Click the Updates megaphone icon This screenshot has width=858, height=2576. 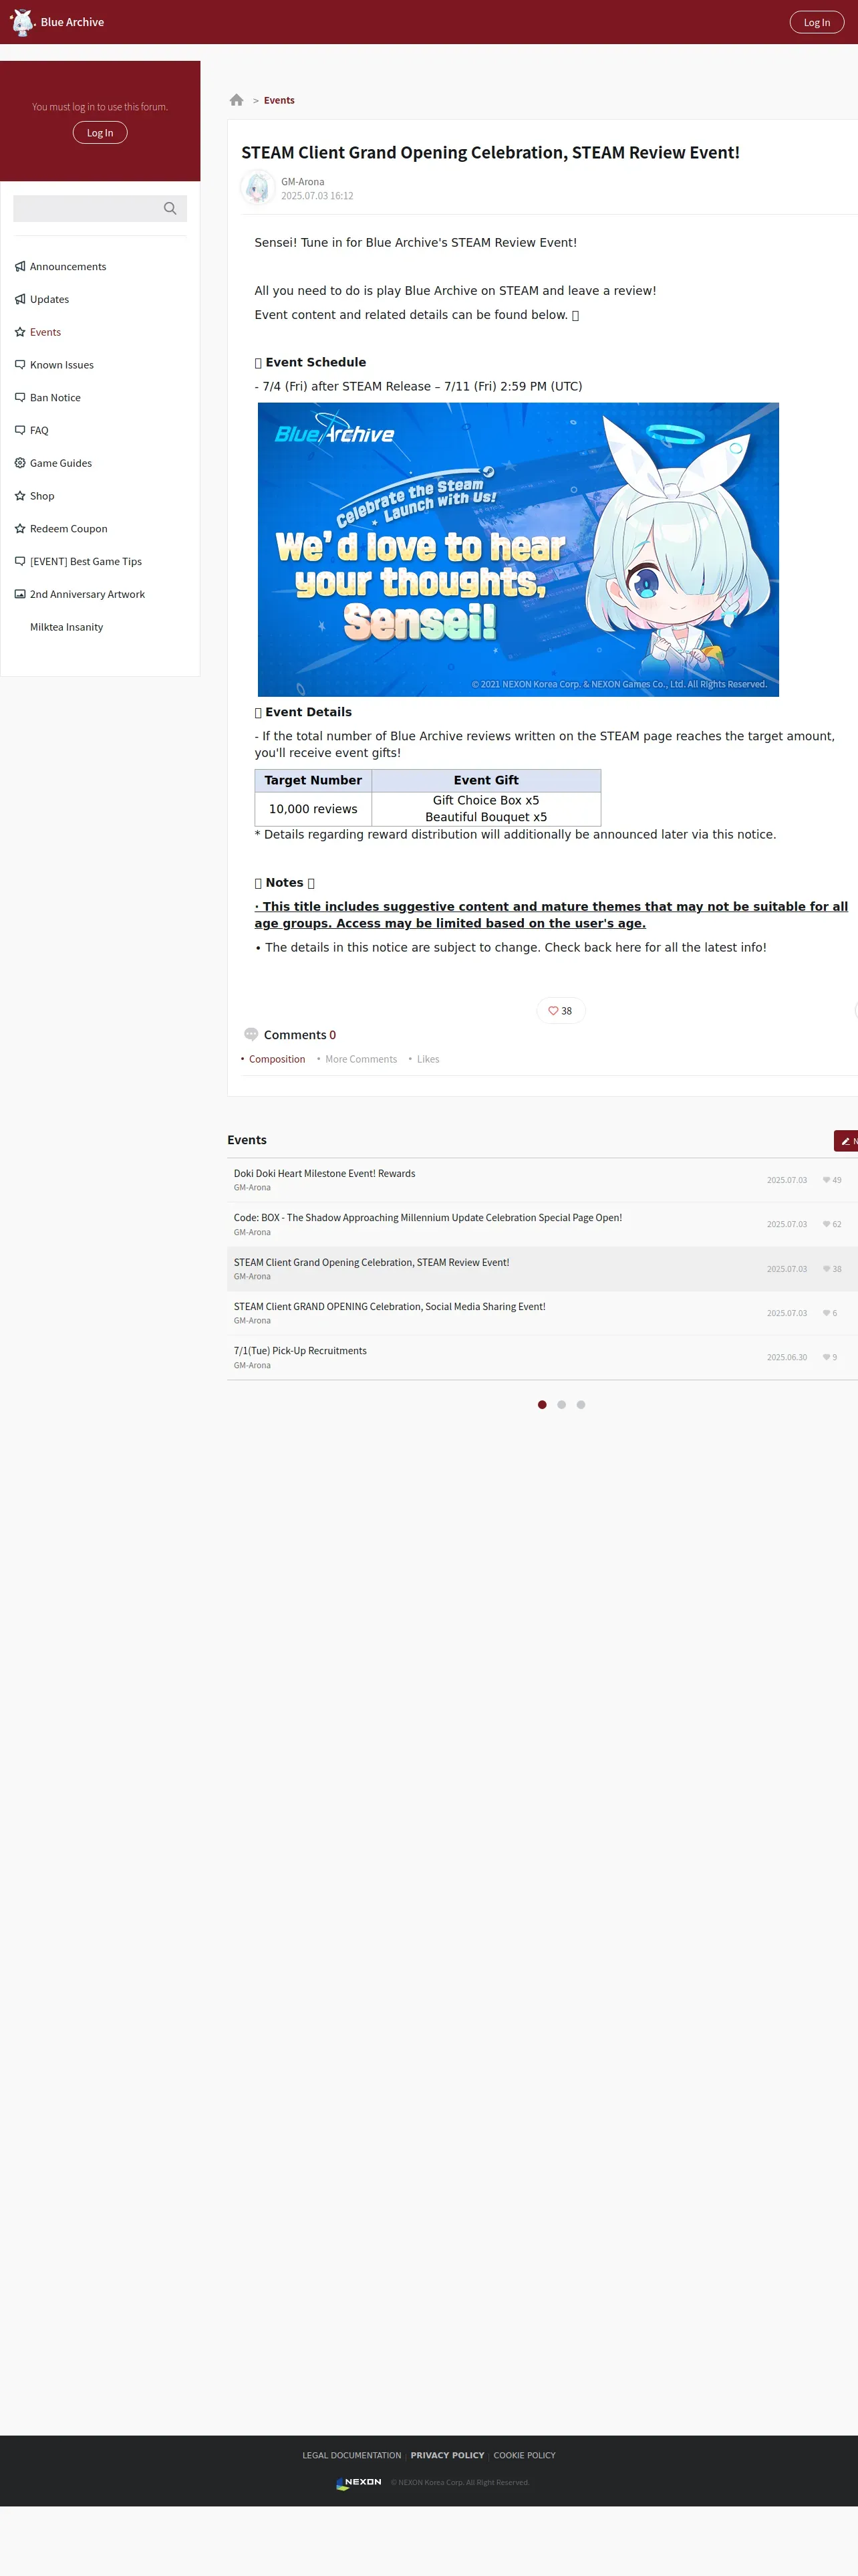click(x=20, y=299)
